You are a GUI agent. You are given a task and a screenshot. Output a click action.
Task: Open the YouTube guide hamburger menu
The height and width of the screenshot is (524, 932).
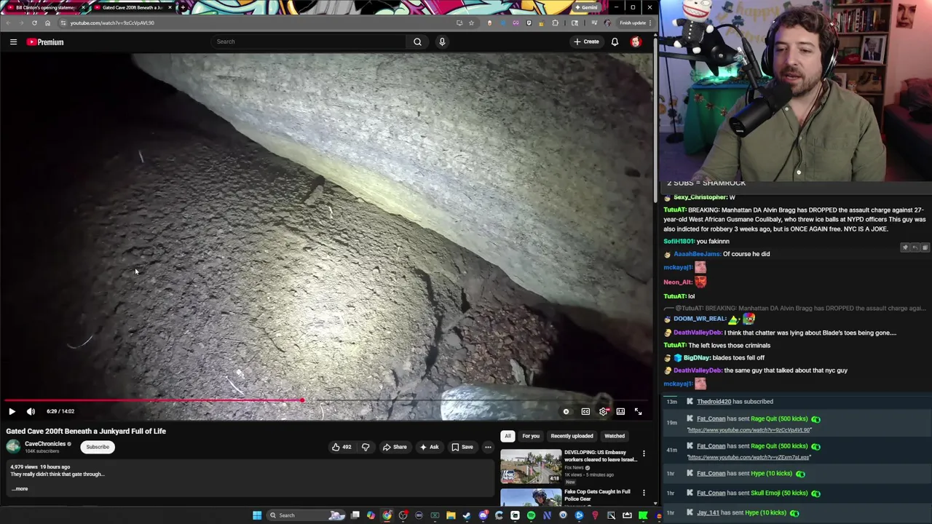(x=13, y=41)
